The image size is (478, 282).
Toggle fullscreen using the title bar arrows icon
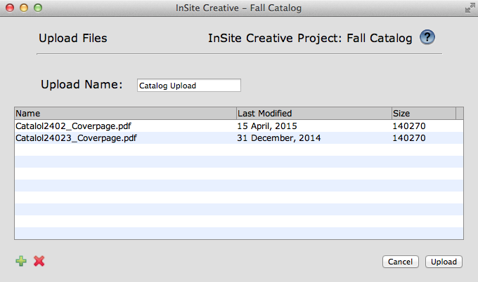click(x=469, y=8)
